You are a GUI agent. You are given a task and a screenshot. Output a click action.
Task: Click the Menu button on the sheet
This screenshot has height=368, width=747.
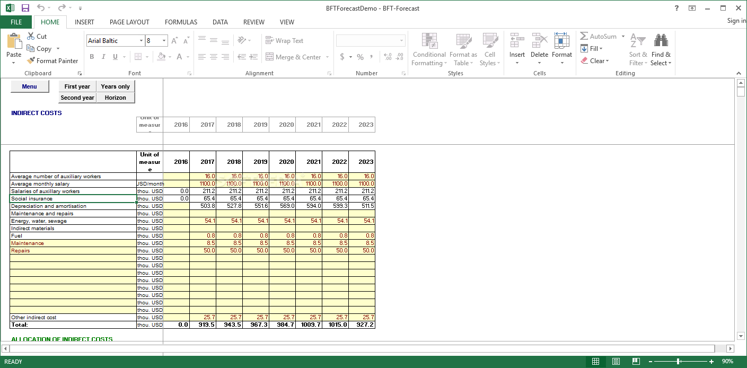[30, 86]
